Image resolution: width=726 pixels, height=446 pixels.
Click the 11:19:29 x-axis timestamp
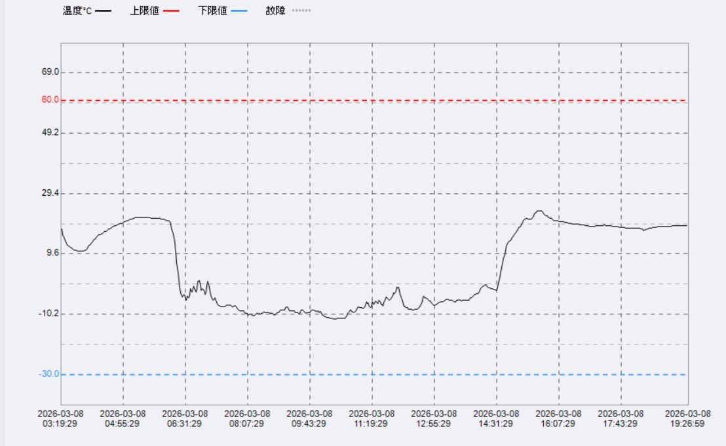(x=372, y=418)
